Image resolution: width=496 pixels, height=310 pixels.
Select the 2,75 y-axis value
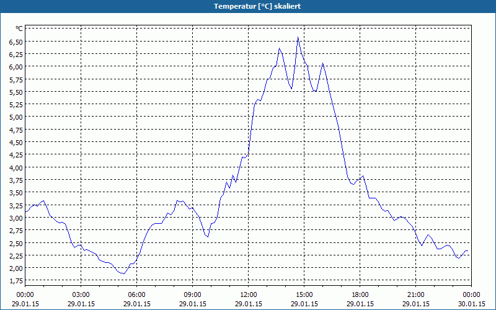[x=16, y=230]
